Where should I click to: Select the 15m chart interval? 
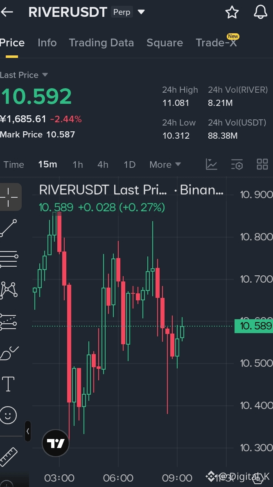pyautogui.click(x=47, y=164)
